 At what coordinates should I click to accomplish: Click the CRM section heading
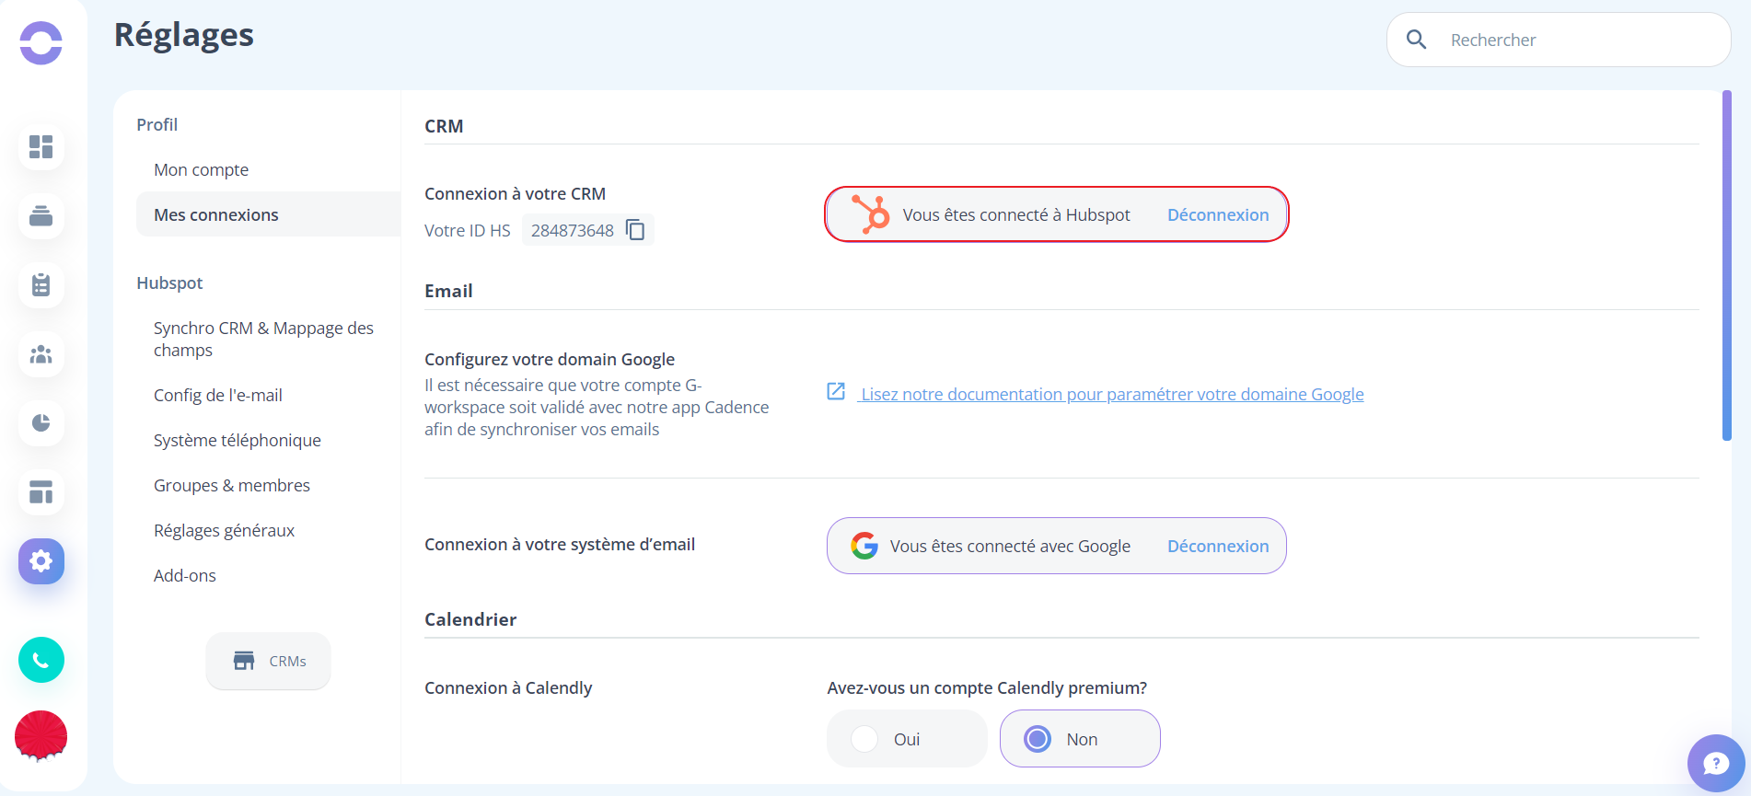(x=444, y=126)
